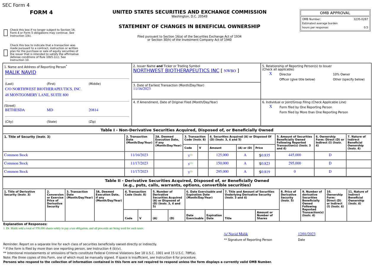Click the zip code 20814
Image resolution: width=374 pixels, height=271 pixels.
(x=93, y=110)
